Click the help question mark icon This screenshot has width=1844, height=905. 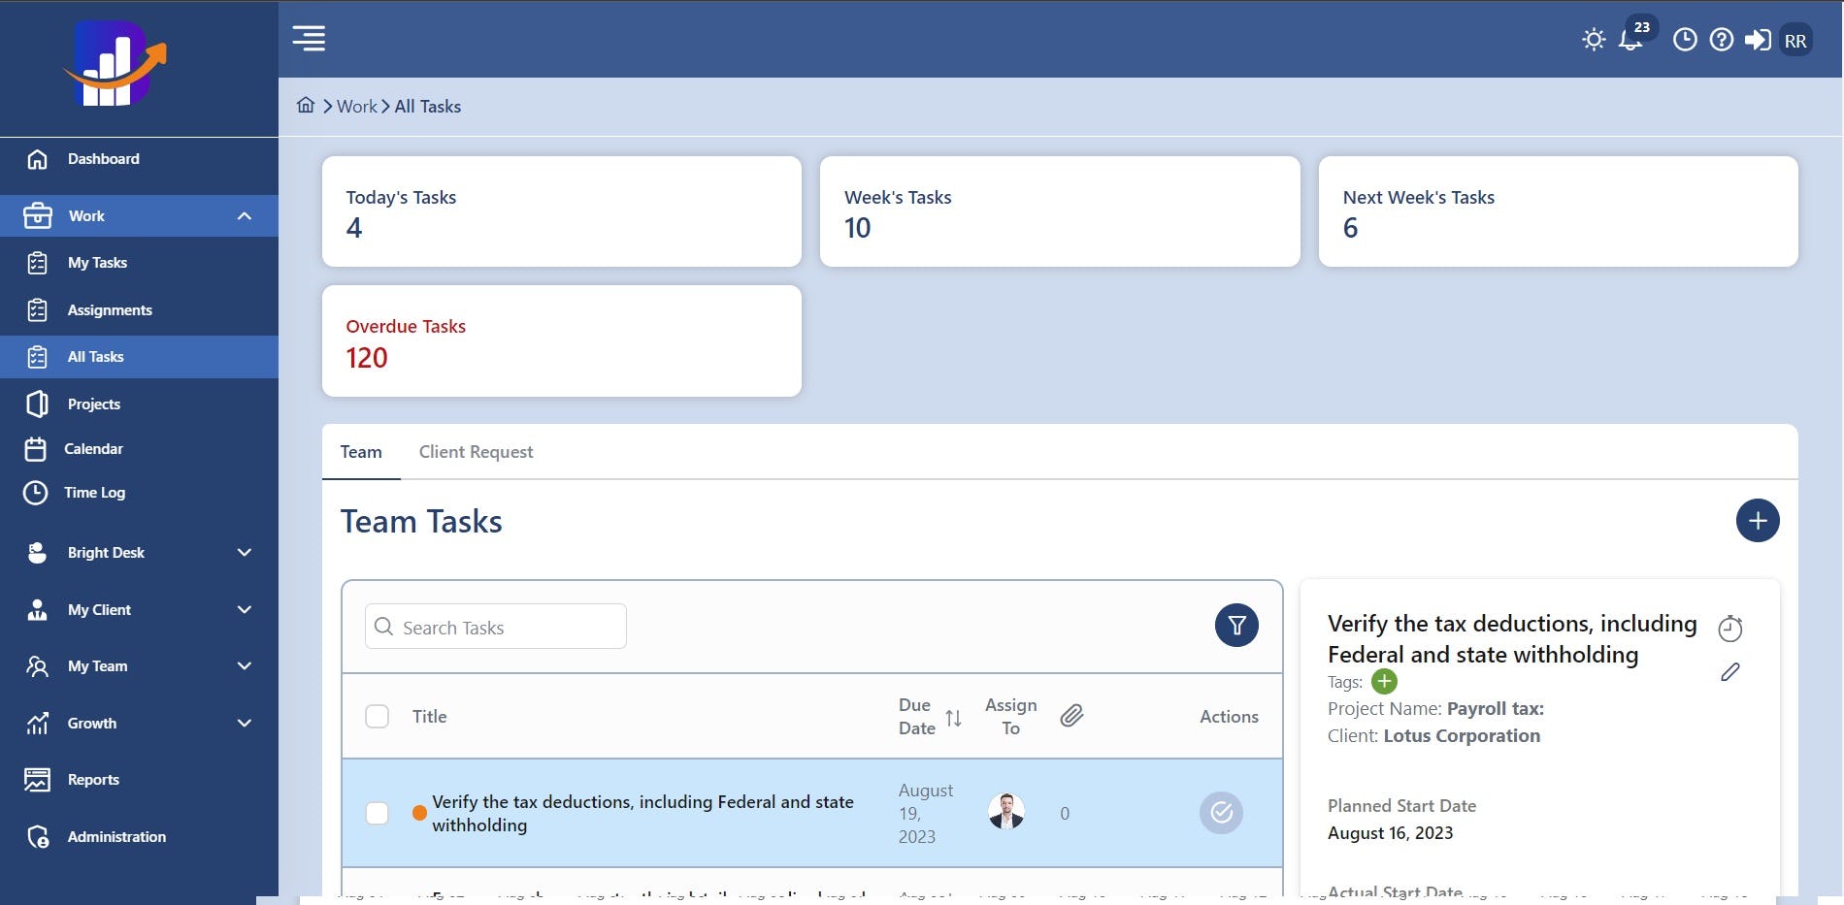click(x=1721, y=39)
